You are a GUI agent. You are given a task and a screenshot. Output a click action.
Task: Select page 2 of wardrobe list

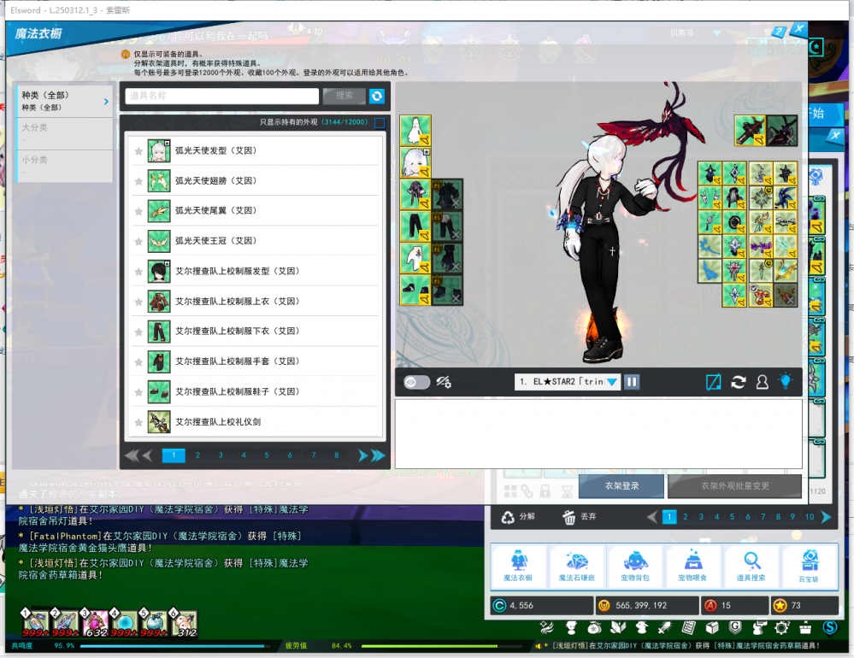coord(197,455)
